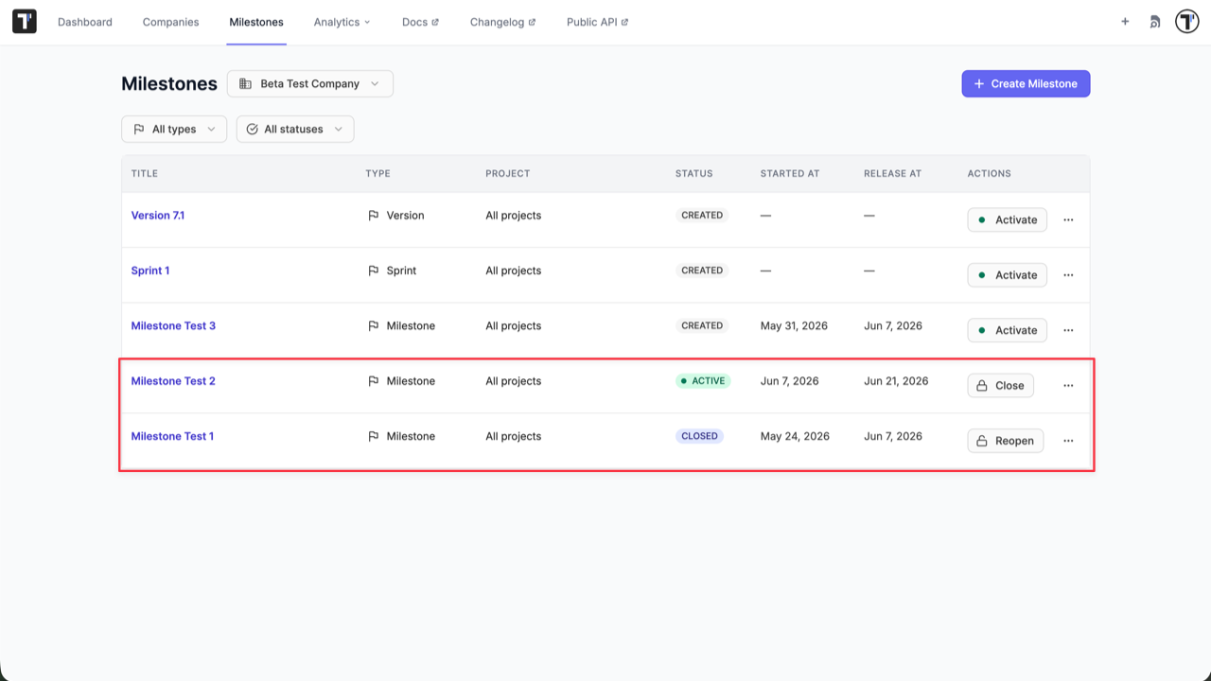Open the Beta Test Company selector

[x=310, y=83]
